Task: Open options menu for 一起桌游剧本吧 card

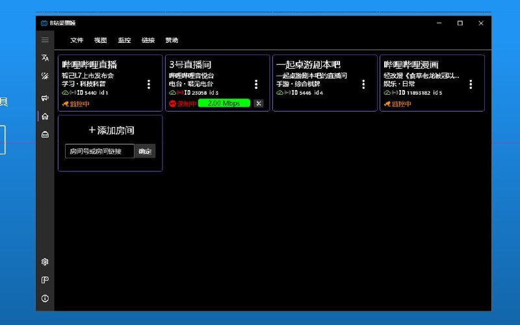Action: [363, 84]
